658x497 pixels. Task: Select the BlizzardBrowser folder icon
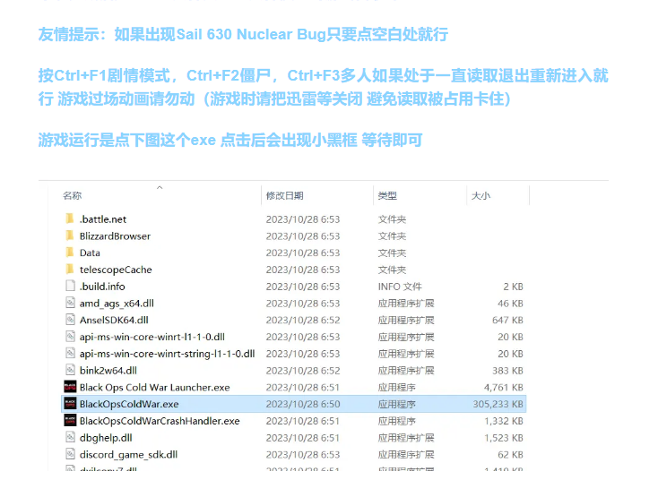tap(70, 236)
